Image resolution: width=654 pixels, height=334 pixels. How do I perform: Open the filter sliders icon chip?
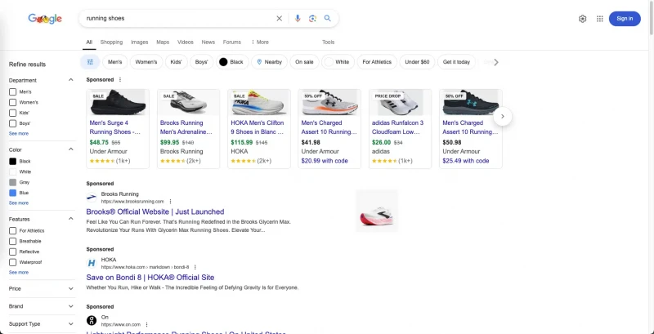(90, 62)
